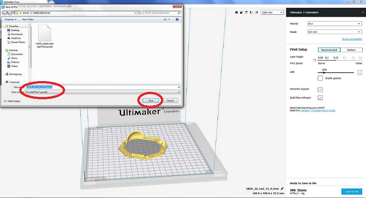
Task: Open Videos library
Action: click(x=12, y=66)
